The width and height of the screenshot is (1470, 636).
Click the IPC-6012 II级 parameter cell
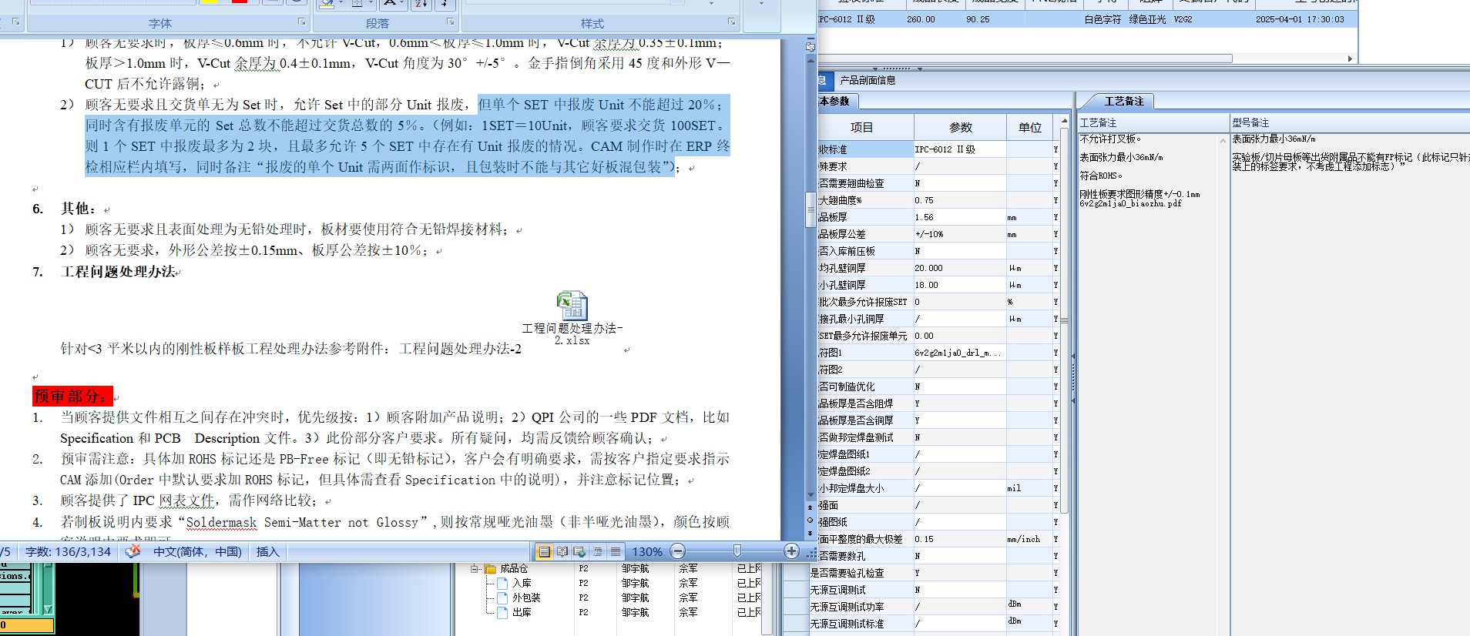tap(960, 149)
